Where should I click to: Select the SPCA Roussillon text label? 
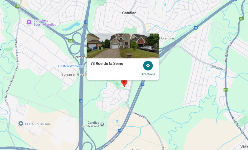37,124
